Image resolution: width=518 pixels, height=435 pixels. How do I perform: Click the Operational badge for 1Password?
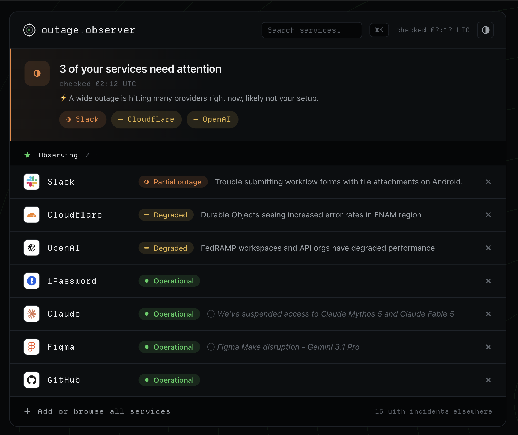click(x=169, y=281)
